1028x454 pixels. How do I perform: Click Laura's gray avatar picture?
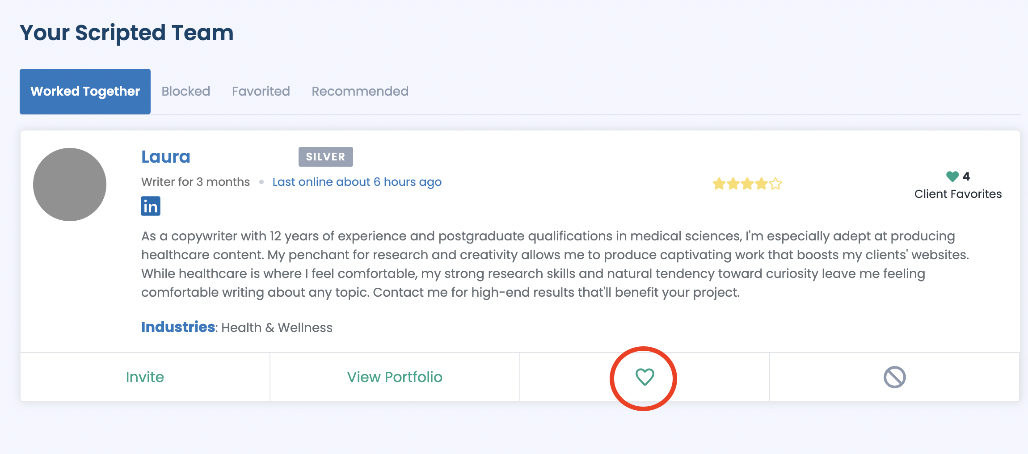(70, 184)
